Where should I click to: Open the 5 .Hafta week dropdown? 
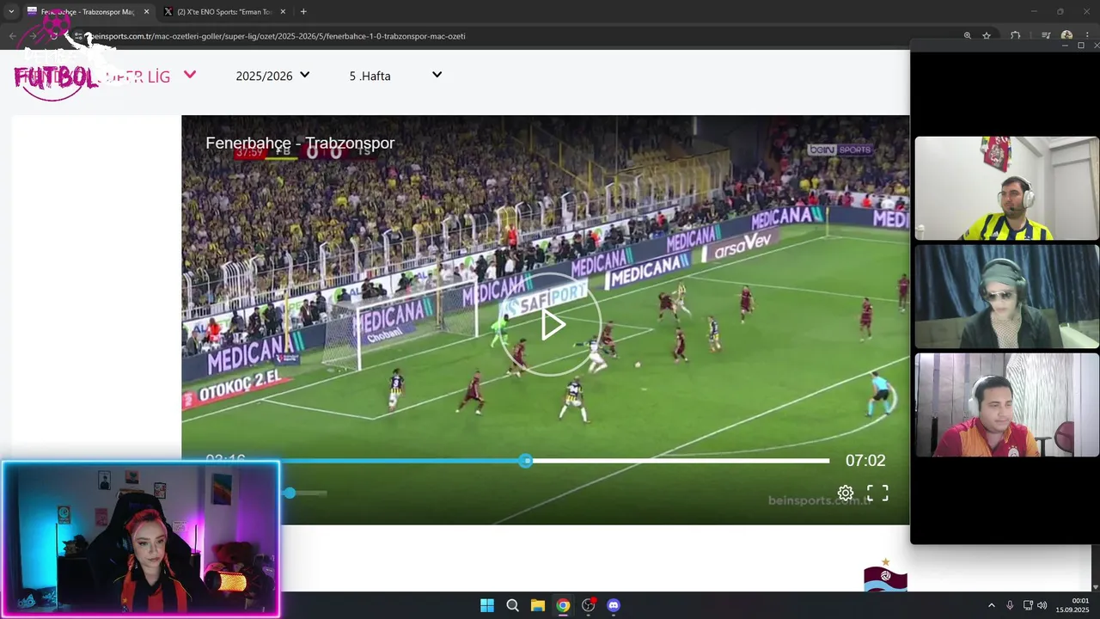(395, 76)
